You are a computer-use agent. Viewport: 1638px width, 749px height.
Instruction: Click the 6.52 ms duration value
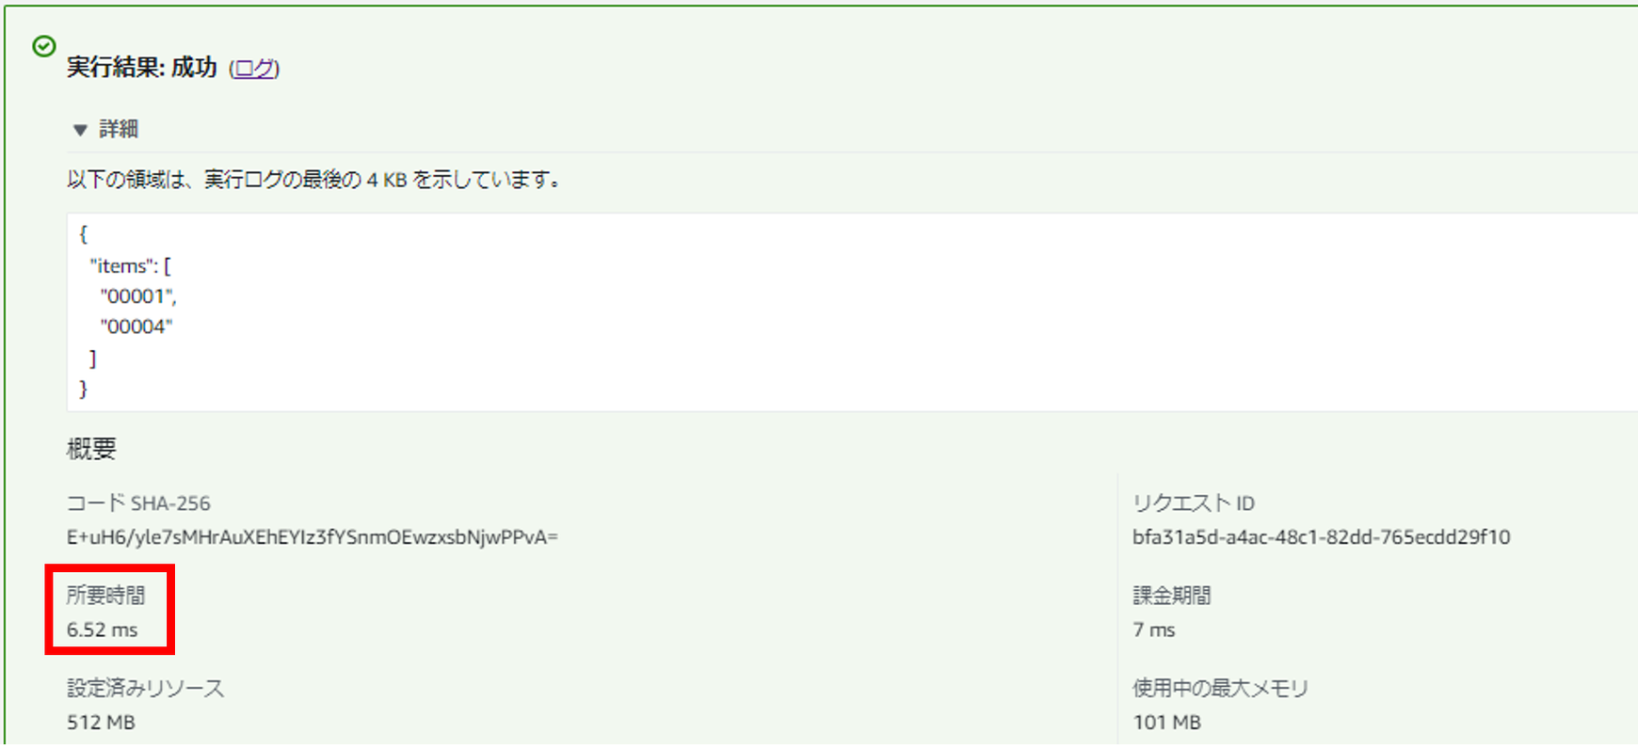pyautogui.click(x=102, y=629)
